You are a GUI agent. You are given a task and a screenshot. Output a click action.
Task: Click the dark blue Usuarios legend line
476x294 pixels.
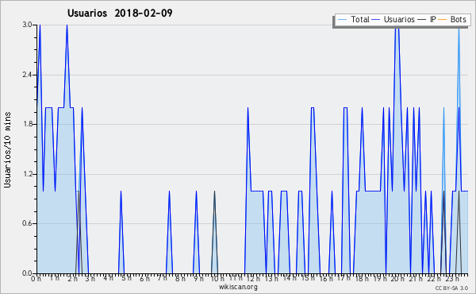[x=376, y=20]
